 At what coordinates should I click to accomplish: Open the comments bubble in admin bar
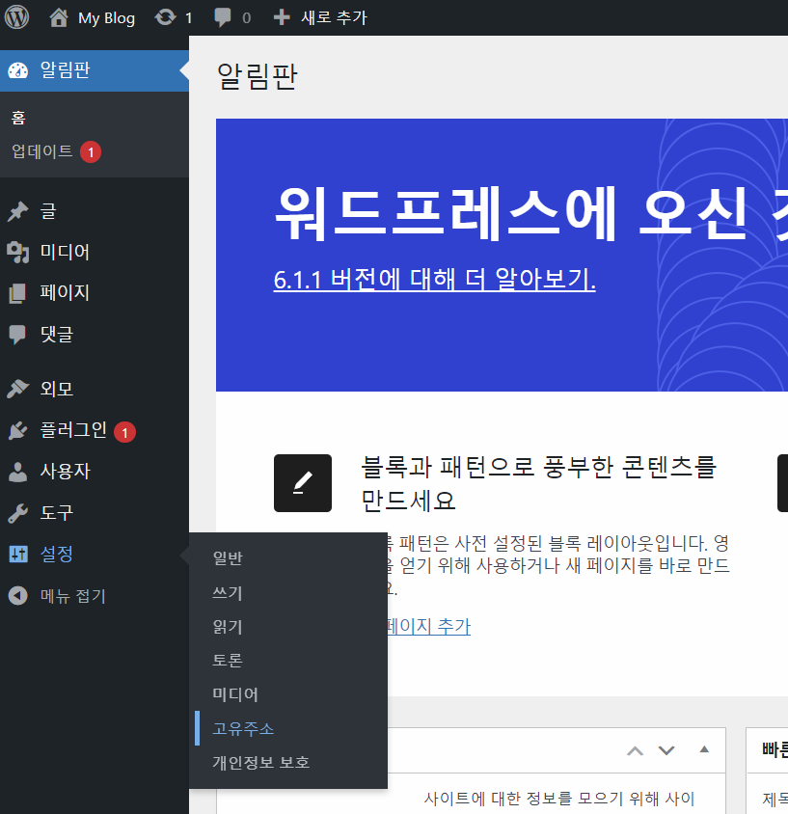tap(223, 17)
